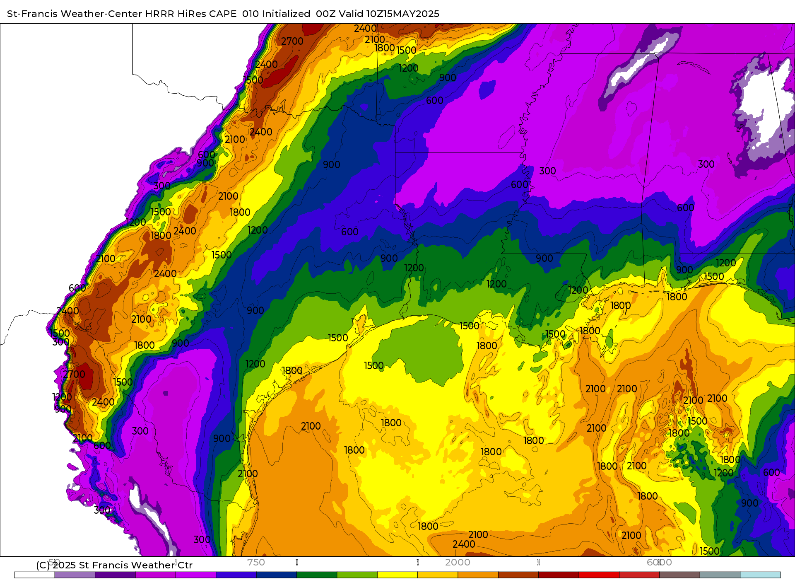Screen dimensions: 795x580
Task: Select the gray-teal legend swatch
Action: pyautogui.click(x=720, y=575)
